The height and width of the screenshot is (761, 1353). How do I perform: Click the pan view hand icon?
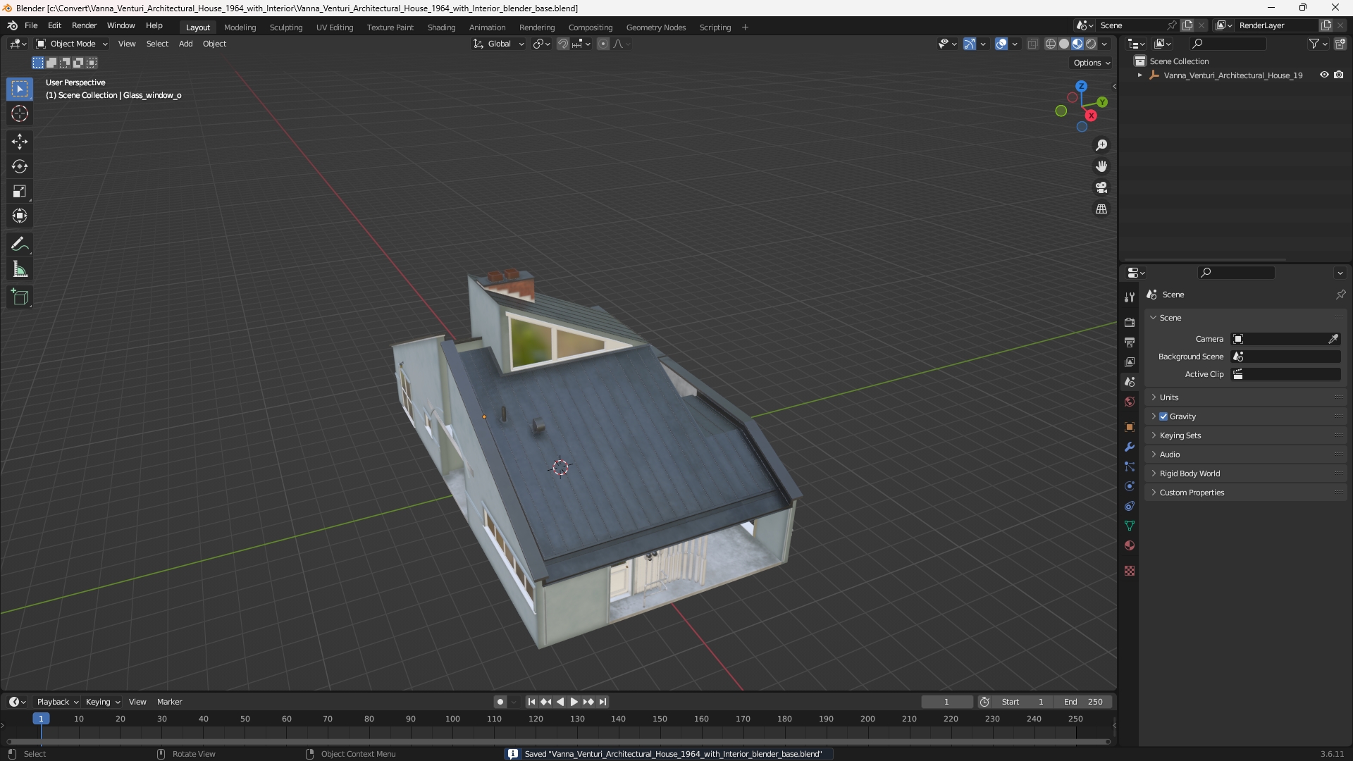(1101, 166)
